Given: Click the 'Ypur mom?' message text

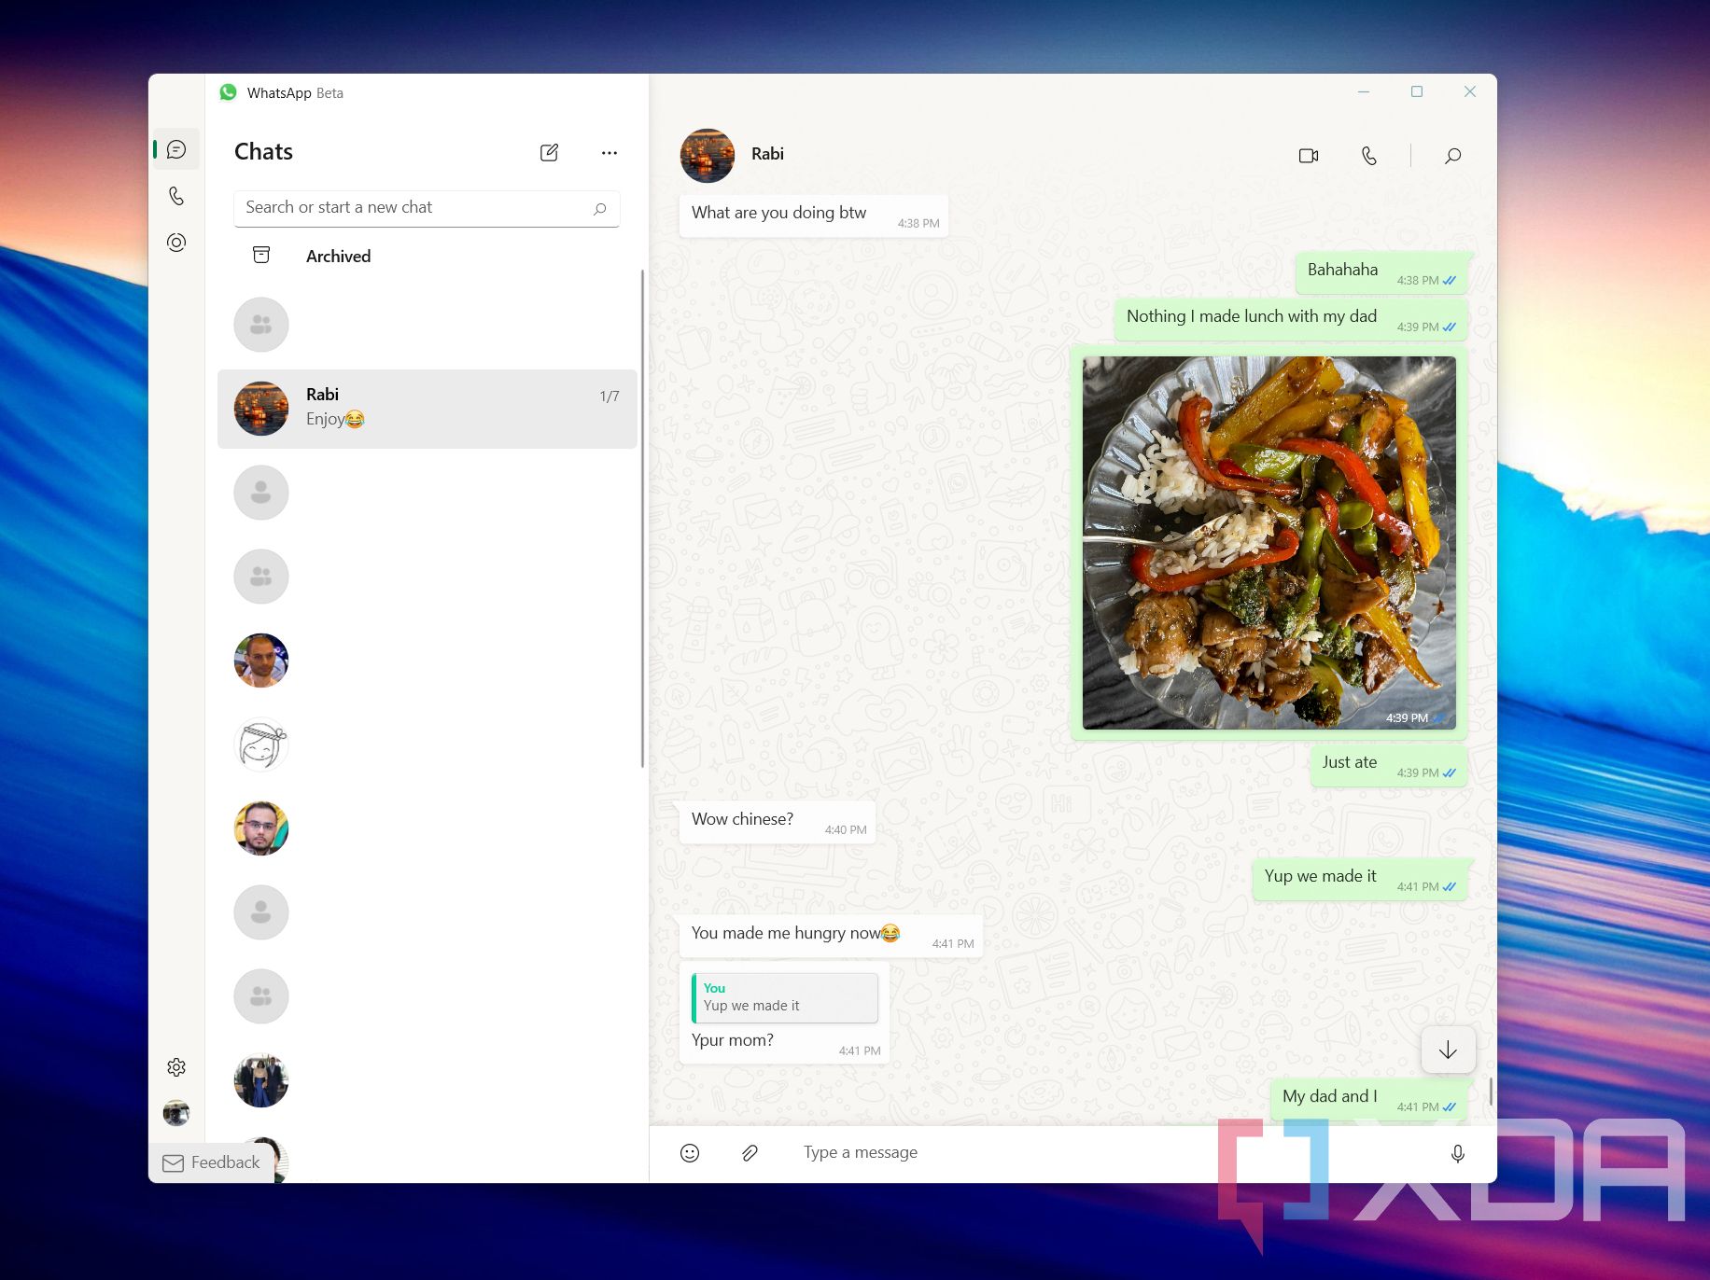Looking at the screenshot, I should pos(733,1040).
